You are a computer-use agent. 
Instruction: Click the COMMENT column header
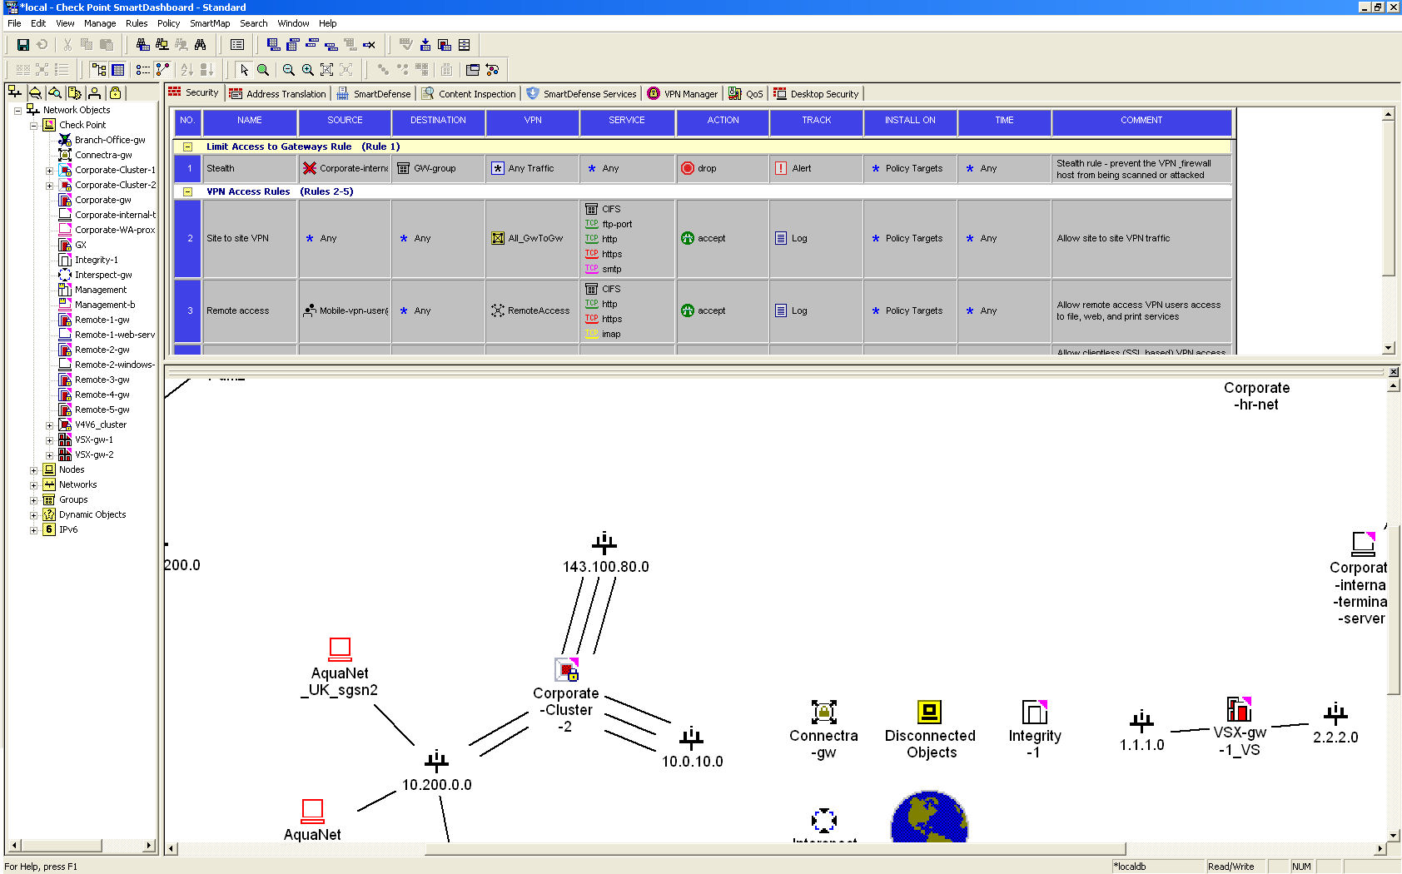point(1141,121)
